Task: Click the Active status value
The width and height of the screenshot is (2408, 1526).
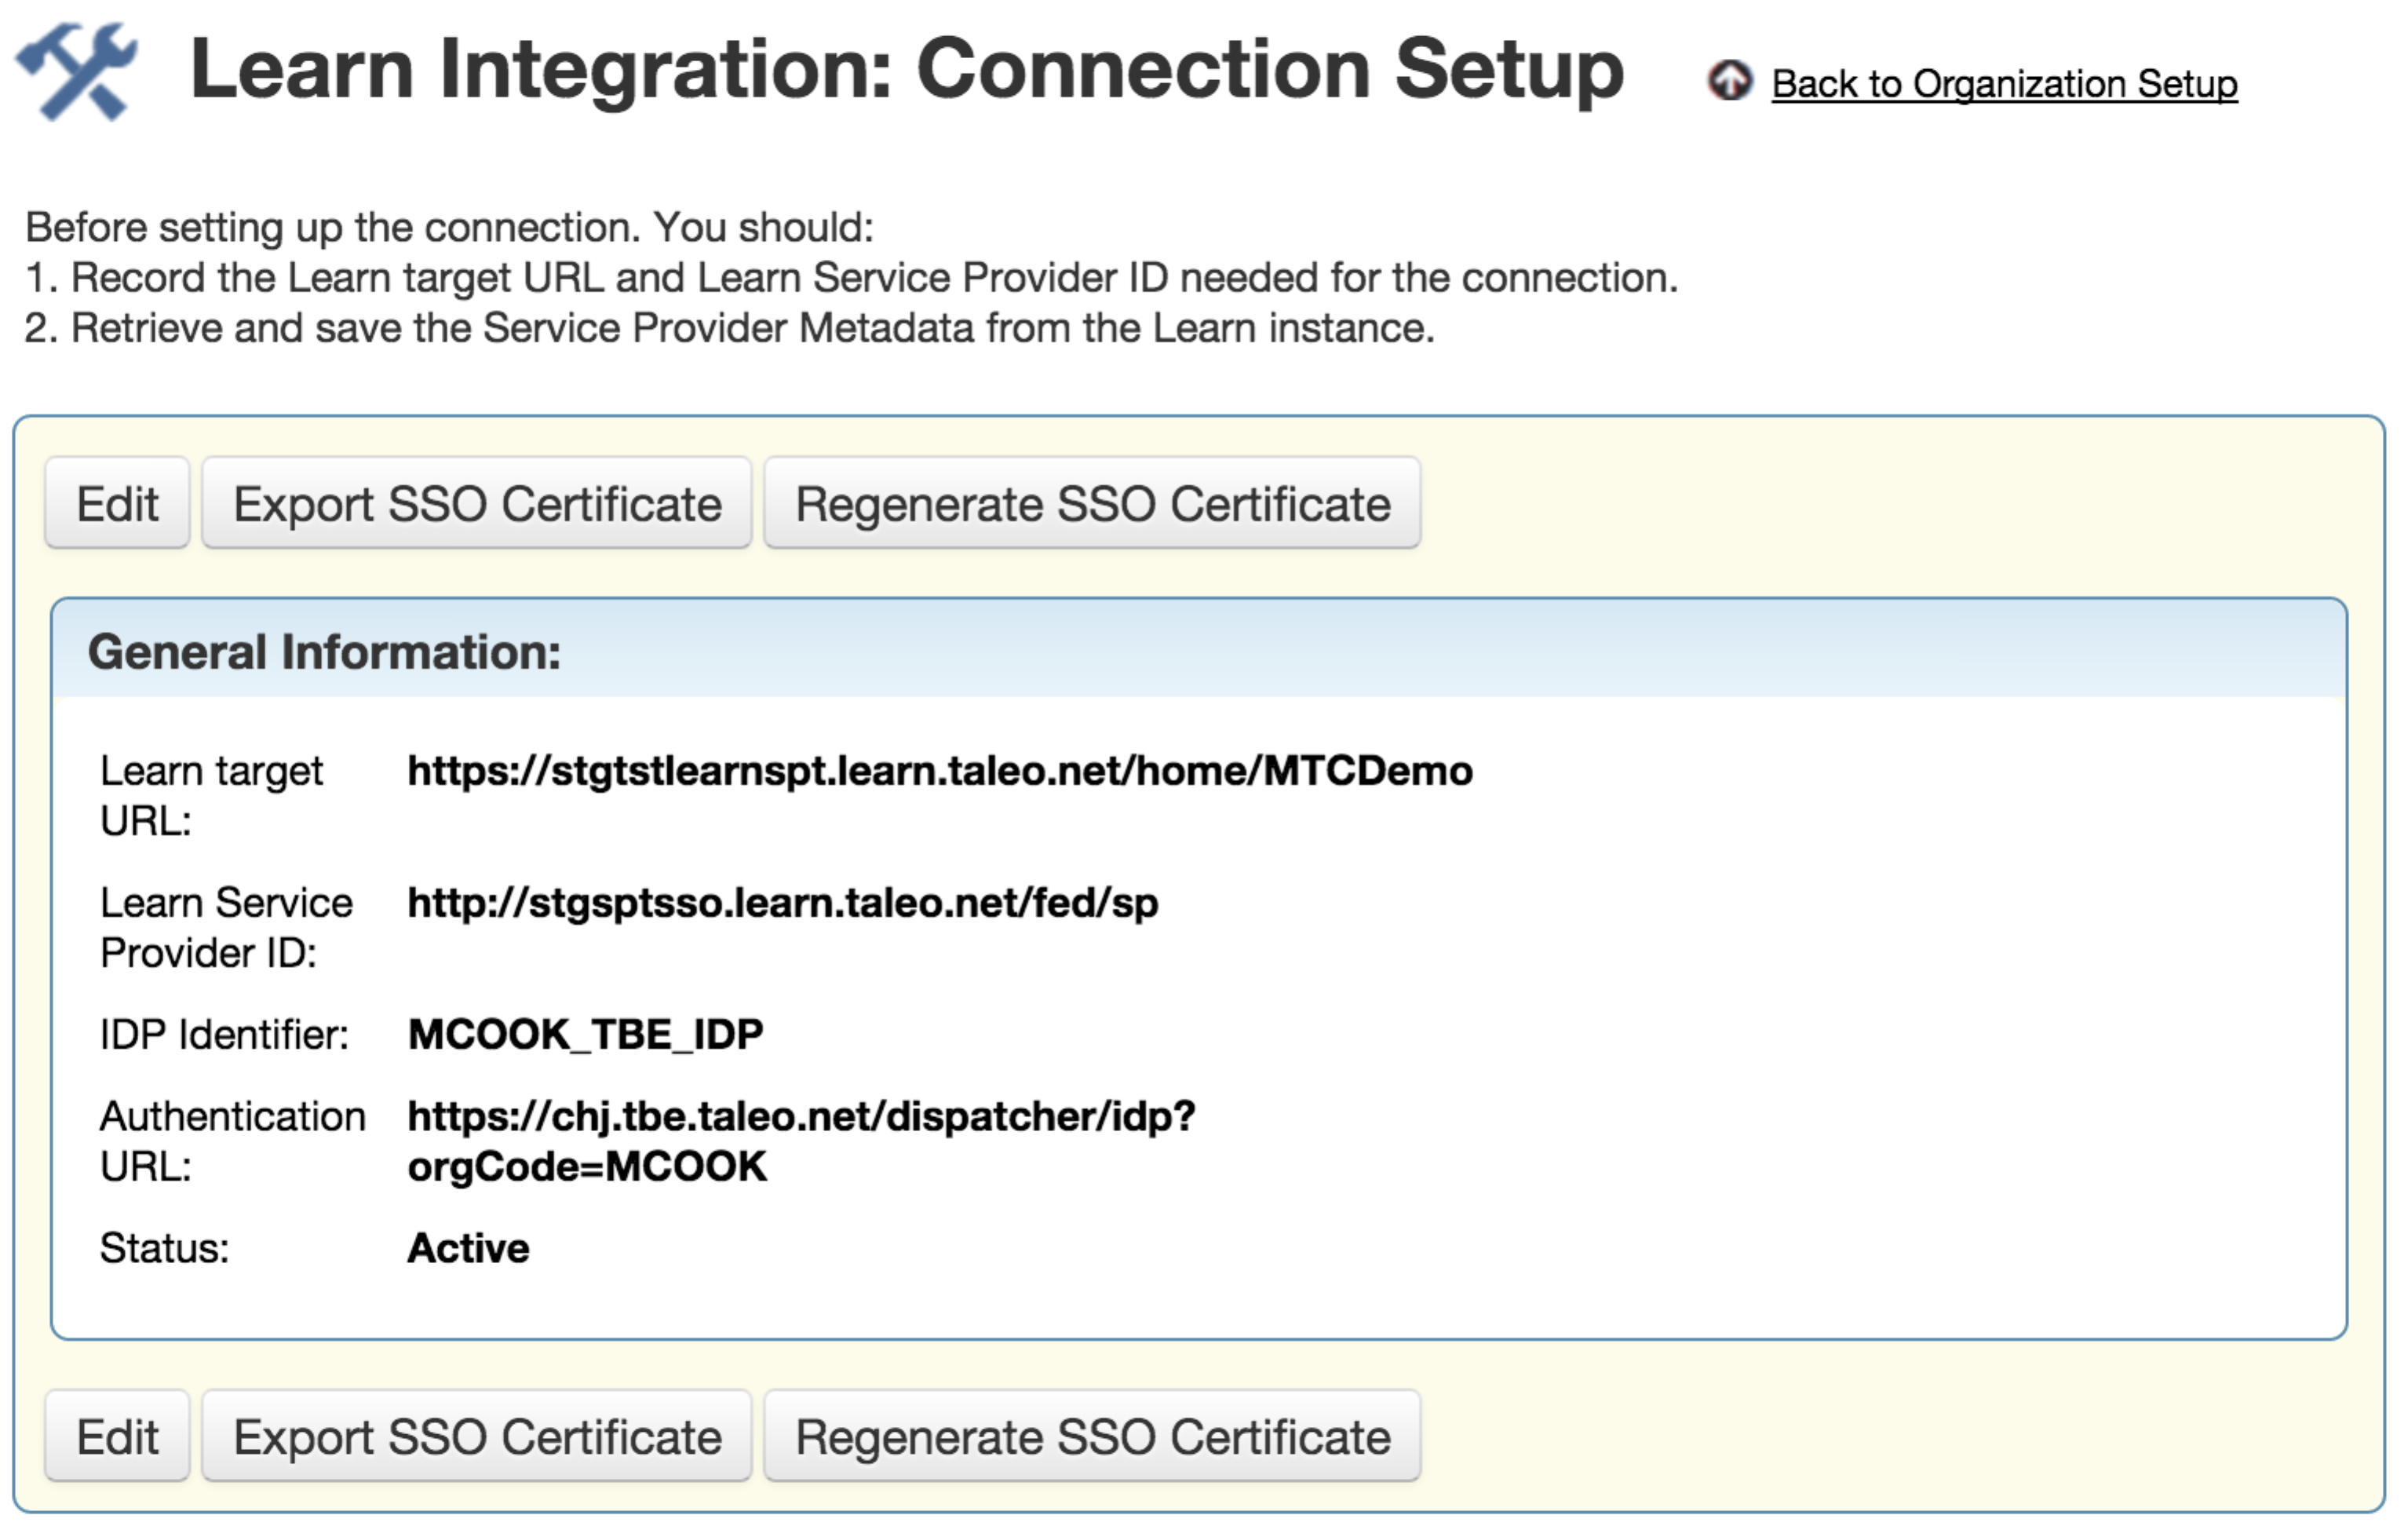Action: pyautogui.click(x=468, y=1248)
